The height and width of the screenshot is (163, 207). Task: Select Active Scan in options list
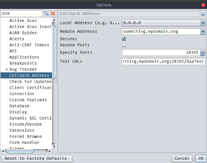tap(23, 21)
